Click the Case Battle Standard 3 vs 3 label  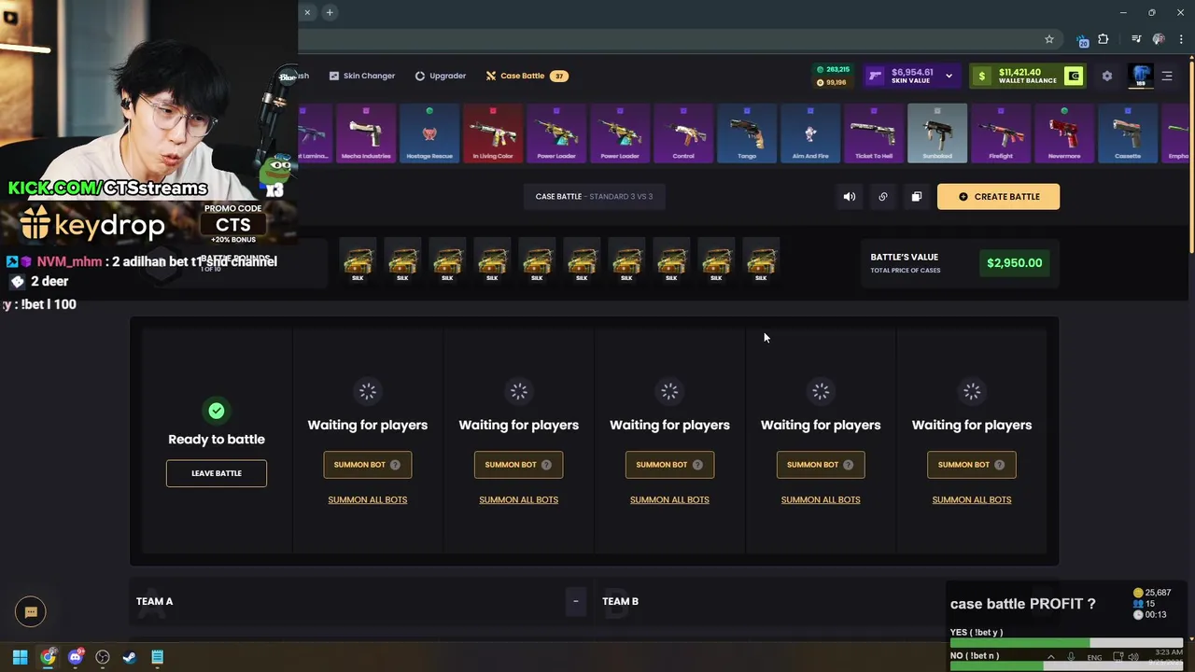coord(594,197)
